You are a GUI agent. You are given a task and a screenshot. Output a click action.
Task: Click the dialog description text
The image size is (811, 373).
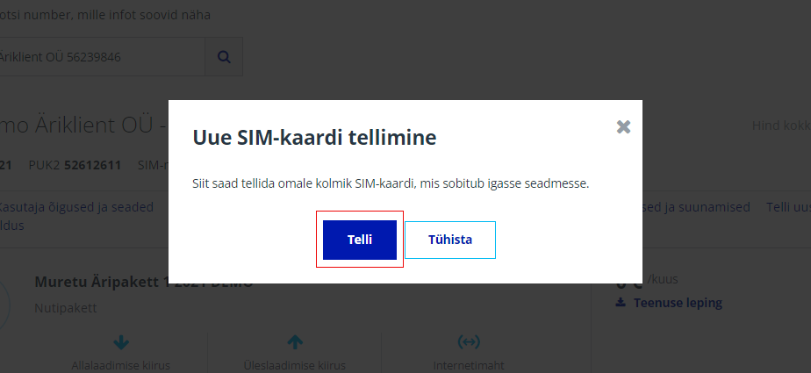pos(390,184)
